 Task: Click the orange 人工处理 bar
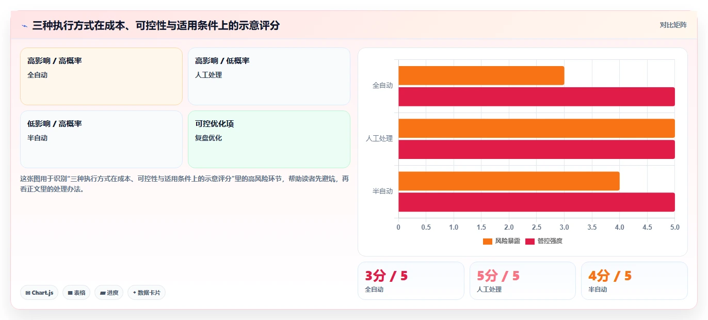[x=537, y=128]
